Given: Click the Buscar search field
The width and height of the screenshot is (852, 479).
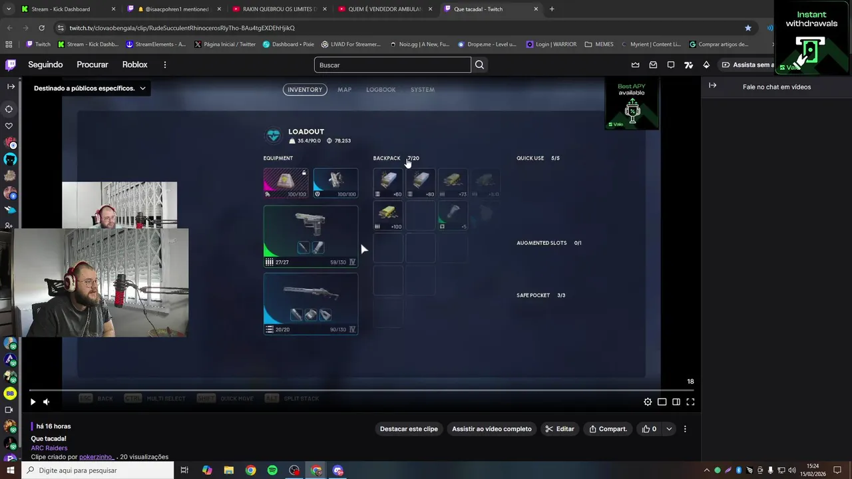Looking at the screenshot, I should (393, 65).
